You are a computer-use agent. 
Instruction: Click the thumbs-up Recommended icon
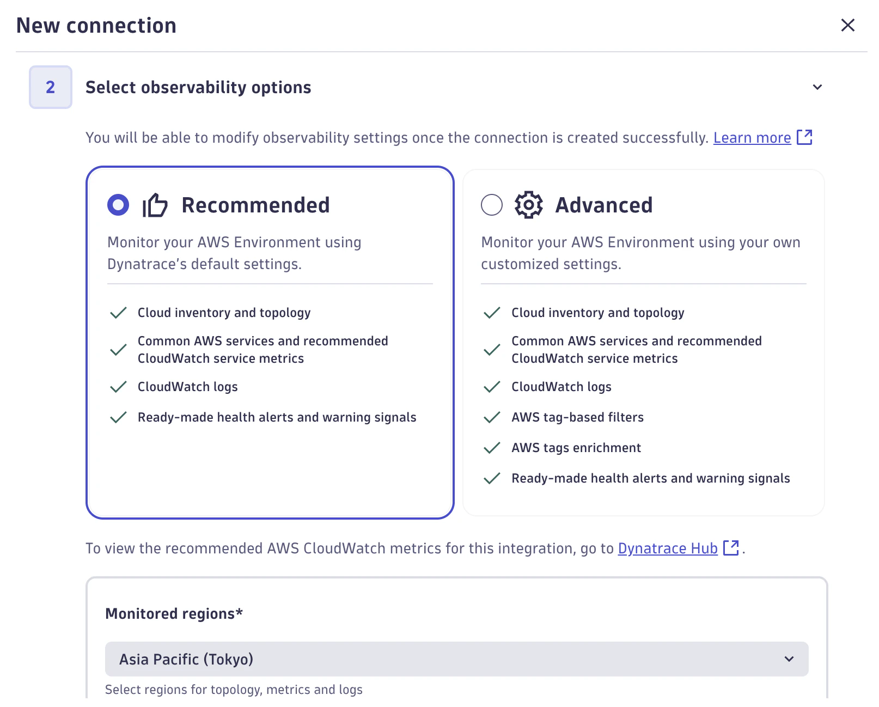155,205
